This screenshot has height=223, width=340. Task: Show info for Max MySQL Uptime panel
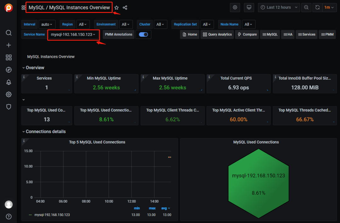(143, 77)
